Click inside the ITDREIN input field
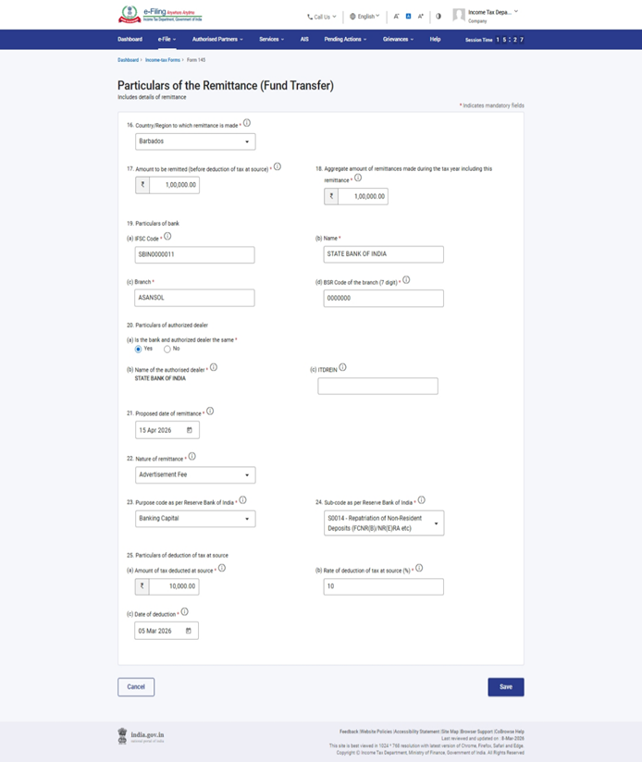This screenshot has width=642, height=762. (x=377, y=386)
